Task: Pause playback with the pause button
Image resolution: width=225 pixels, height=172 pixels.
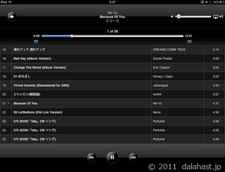Action: (112, 157)
